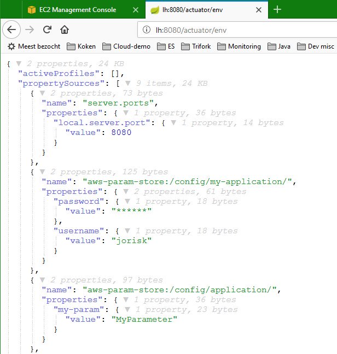The width and height of the screenshot is (337, 354).
Task: Focus the address bar showing lh:8080/actuator/env
Action: click(237, 30)
